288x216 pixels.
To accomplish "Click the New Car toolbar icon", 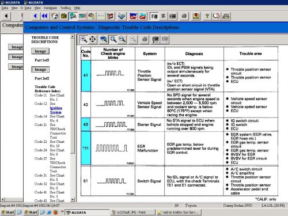I will pyautogui.click(x=133, y=16).
